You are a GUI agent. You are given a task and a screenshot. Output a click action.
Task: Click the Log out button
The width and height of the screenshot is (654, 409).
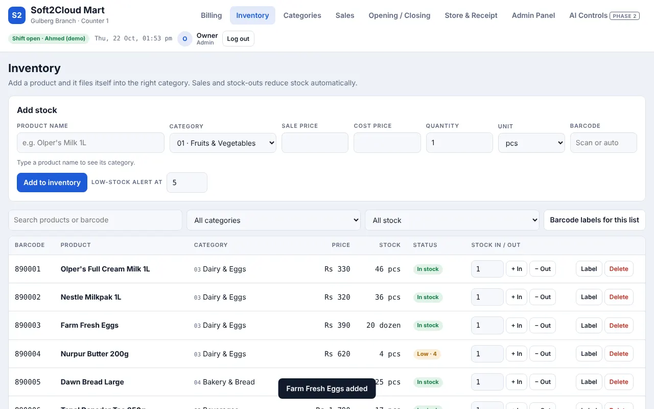[238, 39]
